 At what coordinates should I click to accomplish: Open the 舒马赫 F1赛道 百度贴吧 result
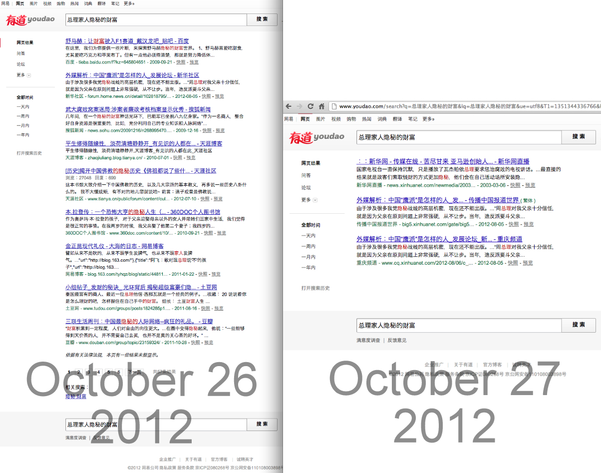coord(127,41)
